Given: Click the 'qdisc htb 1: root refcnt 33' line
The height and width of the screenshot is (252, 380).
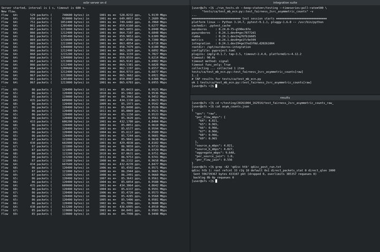Looking at the screenshot, I should coord(264,170).
